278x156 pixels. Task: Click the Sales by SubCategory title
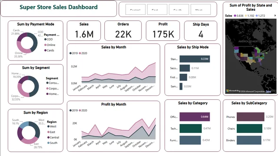249,103
